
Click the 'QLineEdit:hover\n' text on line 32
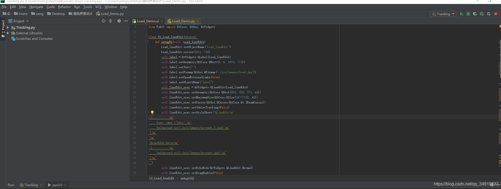pos(164,143)
